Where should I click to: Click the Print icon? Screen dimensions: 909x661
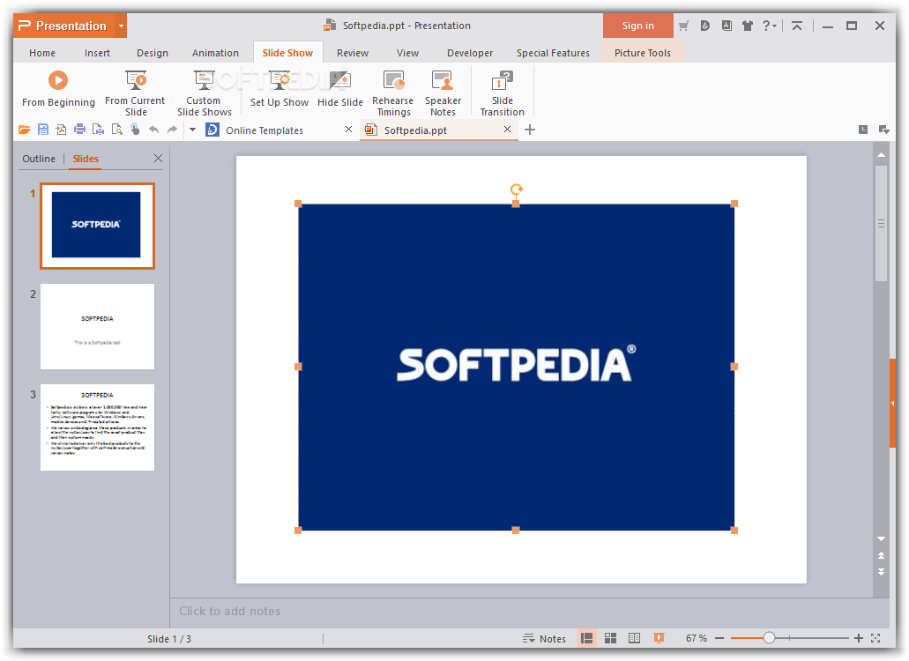(79, 130)
